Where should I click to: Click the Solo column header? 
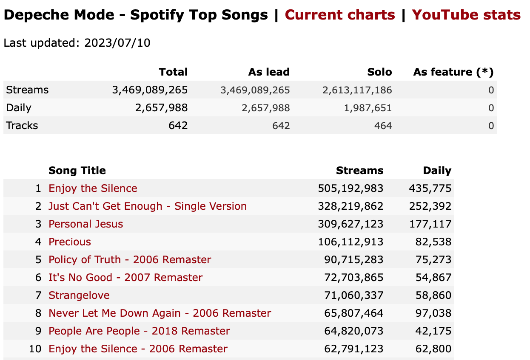[380, 72]
